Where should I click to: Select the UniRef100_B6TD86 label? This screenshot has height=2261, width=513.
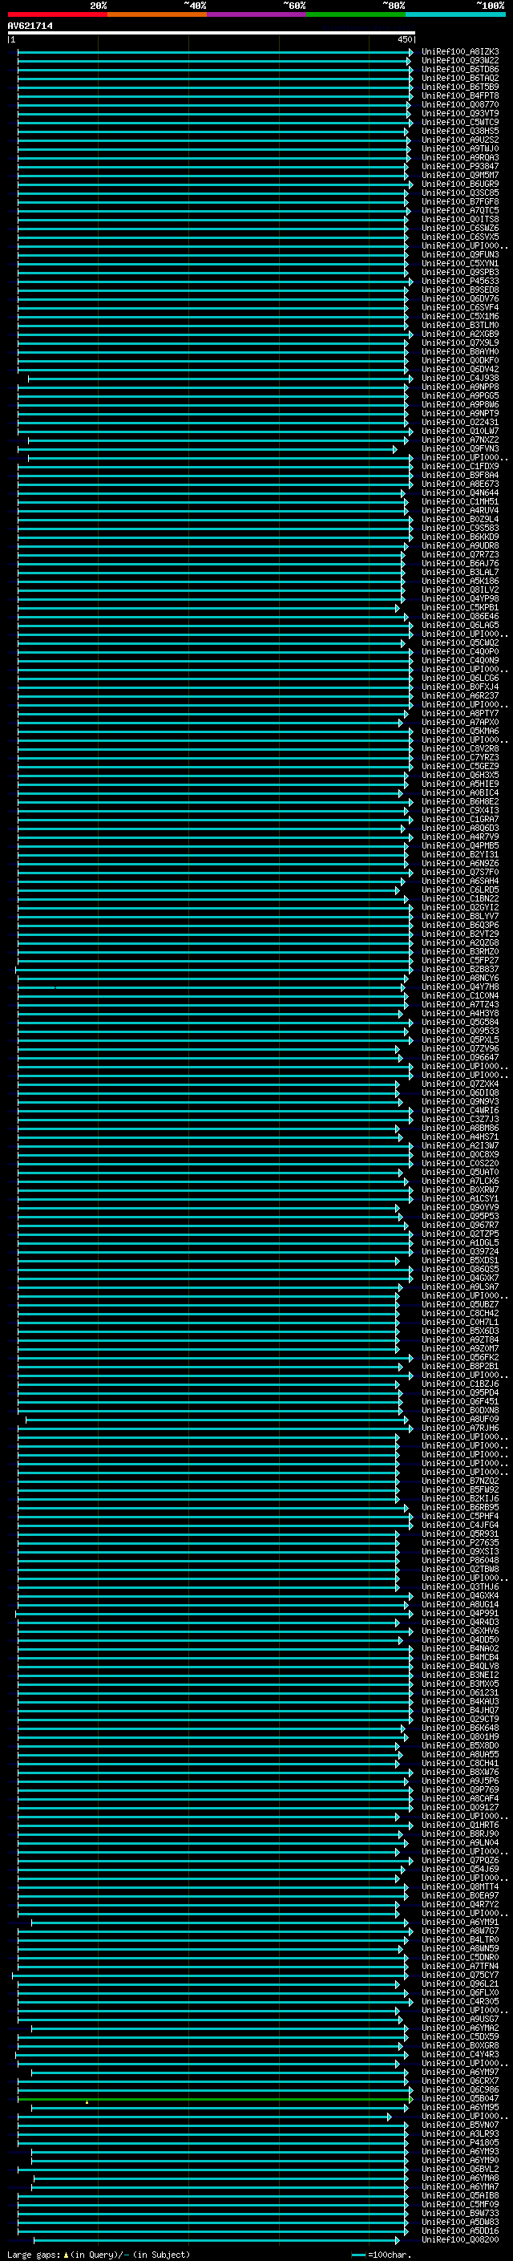pyautogui.click(x=459, y=69)
